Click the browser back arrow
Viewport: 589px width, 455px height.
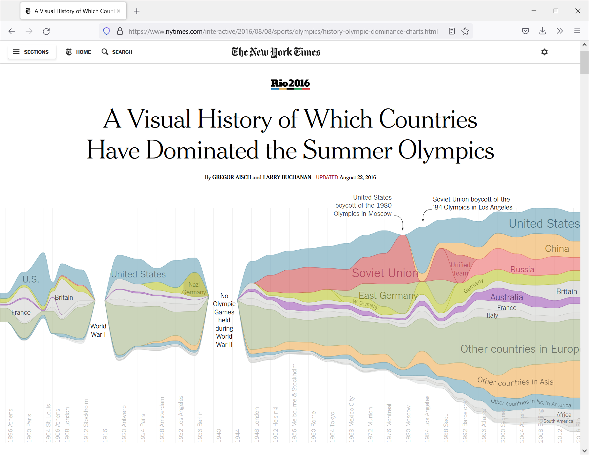tap(12, 31)
